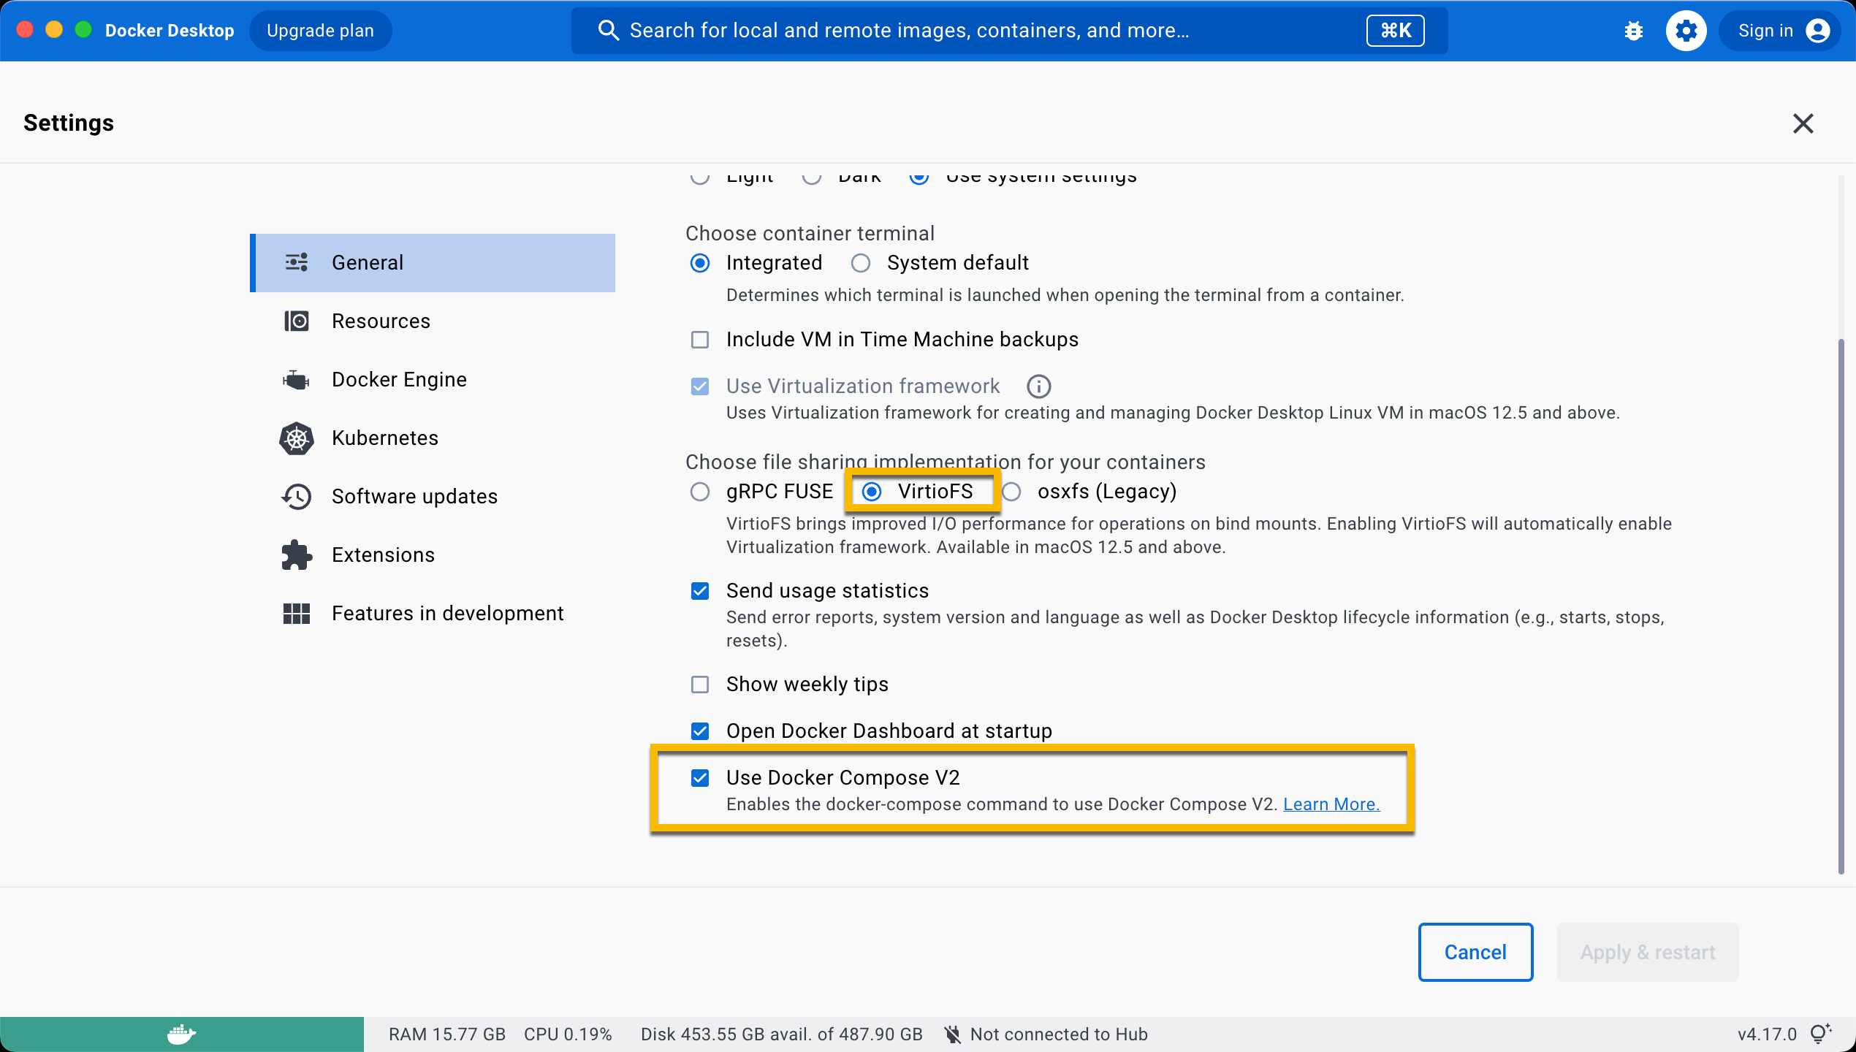The image size is (1856, 1052).
Task: Open the Learn More link
Action: (1331, 804)
